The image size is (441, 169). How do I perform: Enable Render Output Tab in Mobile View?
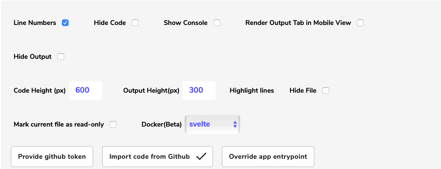coord(360,23)
